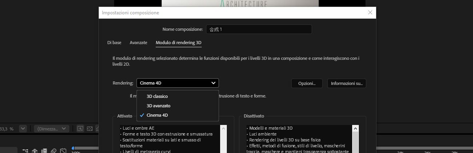Image resolution: width=473 pixels, height=153 pixels.
Task: Open the graph editor icon
Action: point(63,151)
